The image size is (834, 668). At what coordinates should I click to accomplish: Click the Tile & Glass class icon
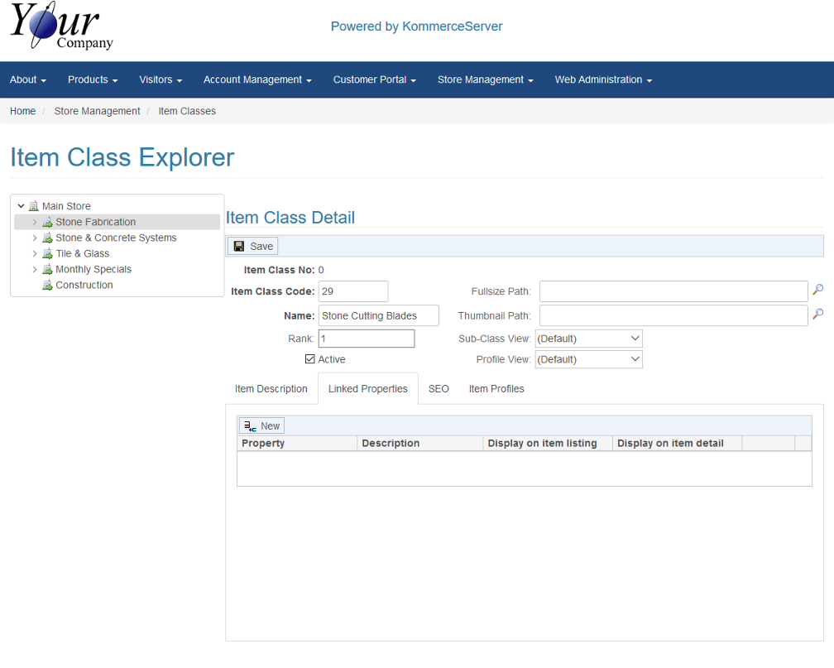click(47, 253)
